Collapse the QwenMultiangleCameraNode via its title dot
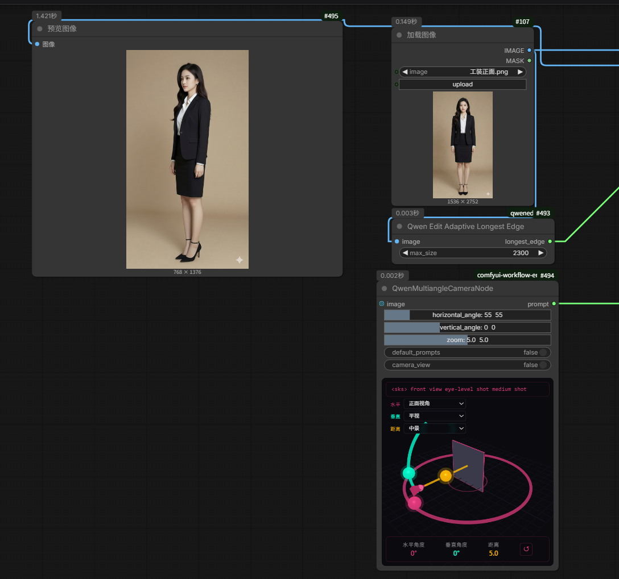The height and width of the screenshot is (579, 619). [x=383, y=288]
